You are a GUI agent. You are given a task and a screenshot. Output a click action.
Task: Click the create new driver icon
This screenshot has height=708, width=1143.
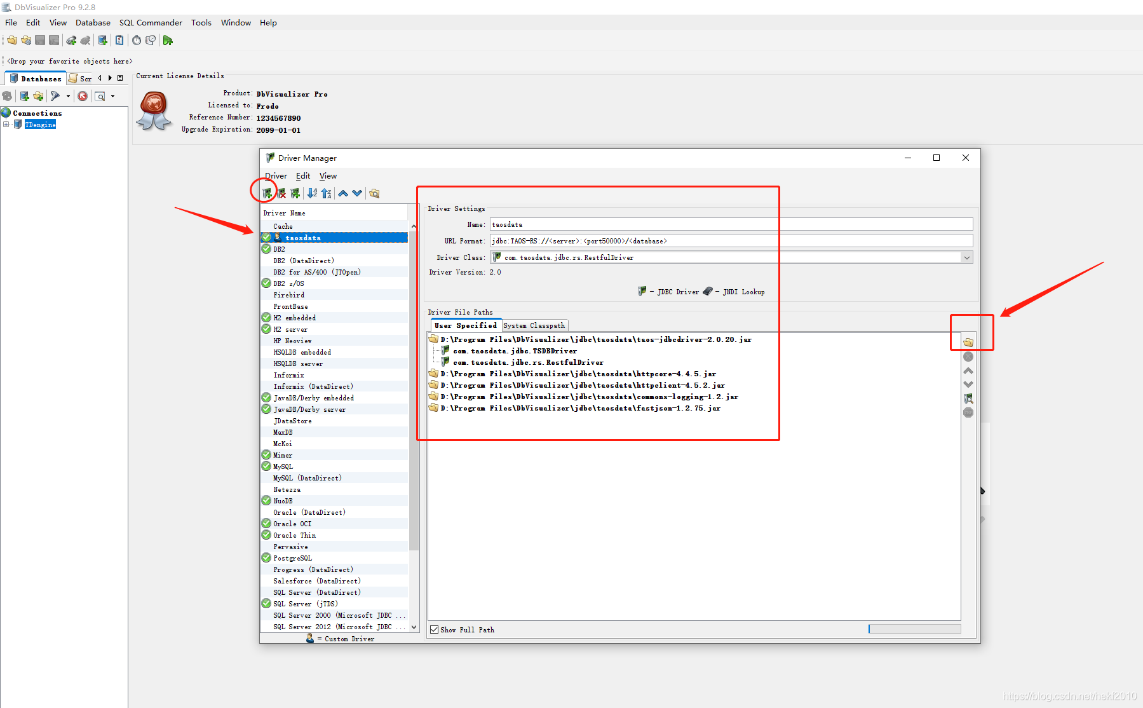(x=267, y=193)
